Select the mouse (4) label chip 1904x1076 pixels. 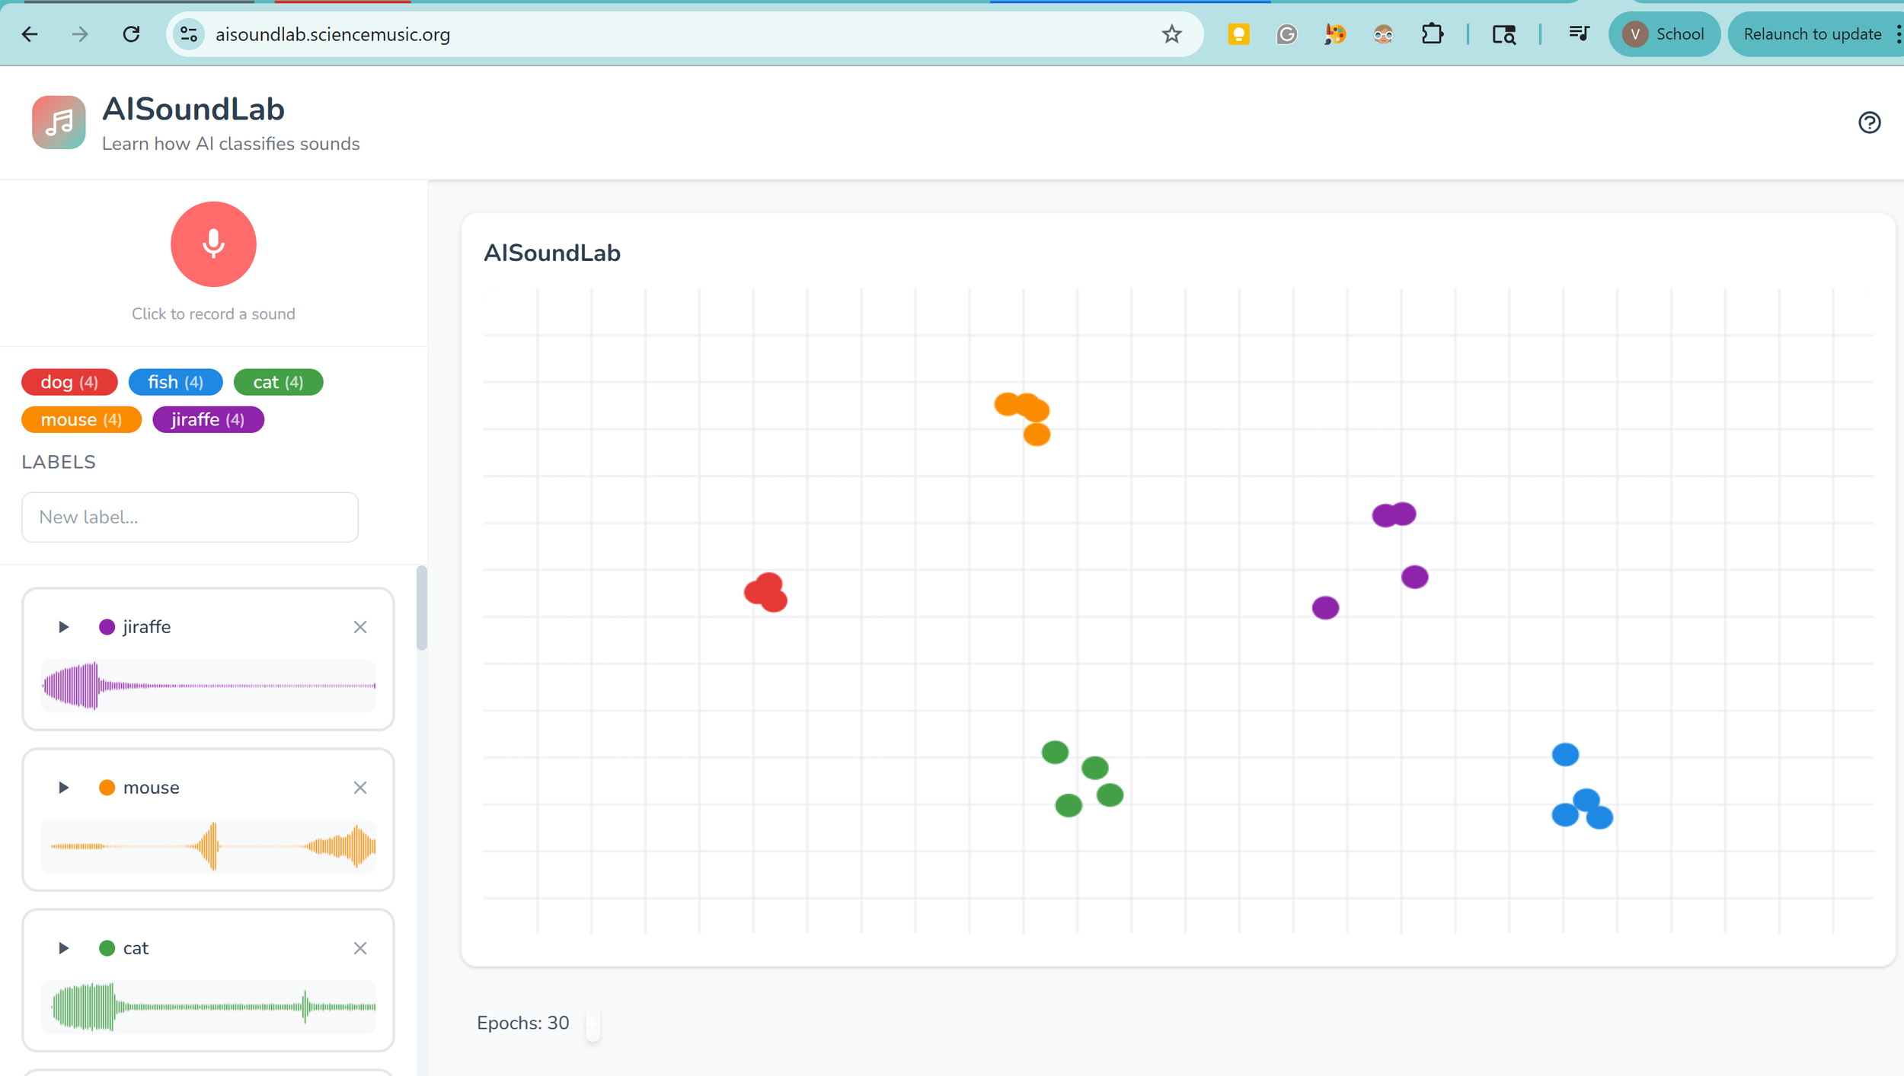pos(81,420)
